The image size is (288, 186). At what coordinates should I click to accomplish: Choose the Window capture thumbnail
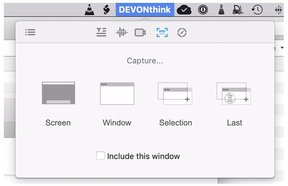pyautogui.click(x=117, y=93)
